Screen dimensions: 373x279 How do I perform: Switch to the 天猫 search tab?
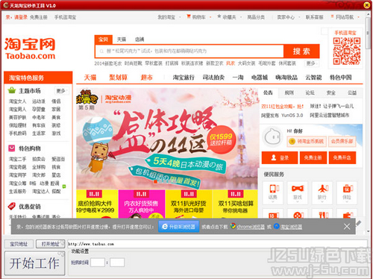(x=122, y=40)
